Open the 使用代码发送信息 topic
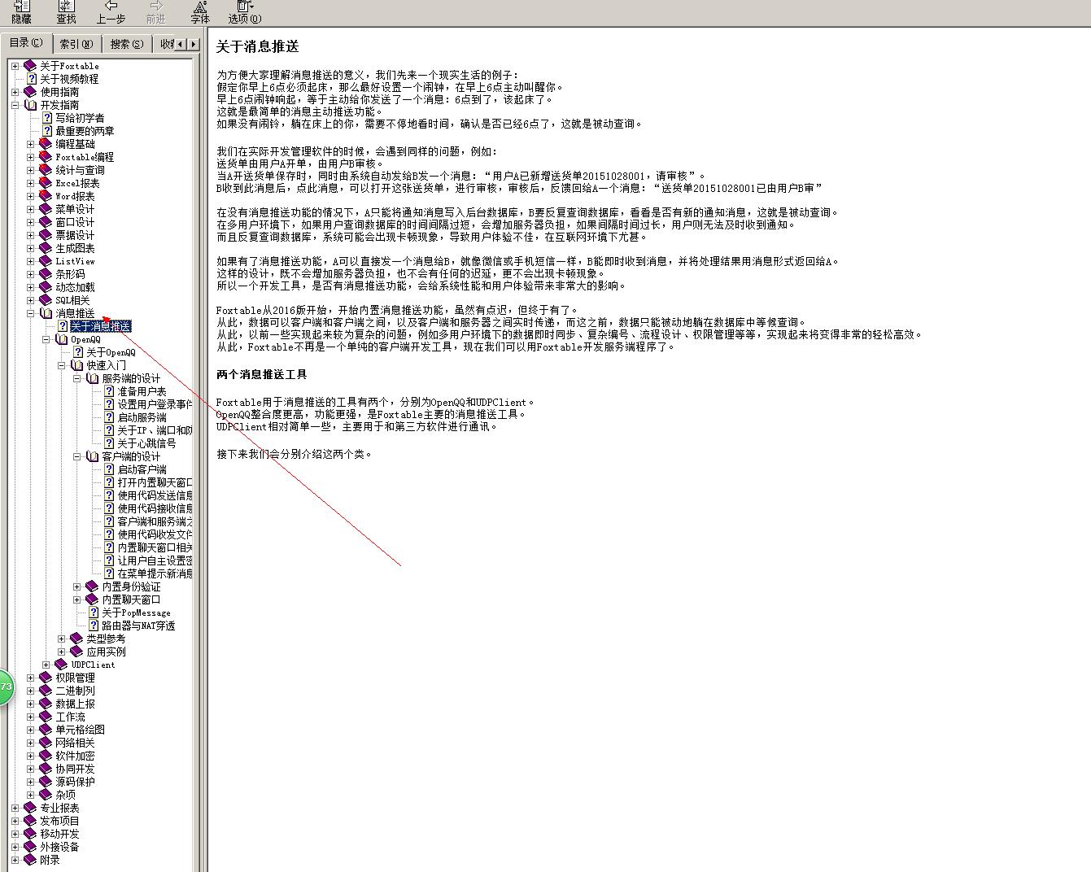1091x872 pixels. pos(155,495)
